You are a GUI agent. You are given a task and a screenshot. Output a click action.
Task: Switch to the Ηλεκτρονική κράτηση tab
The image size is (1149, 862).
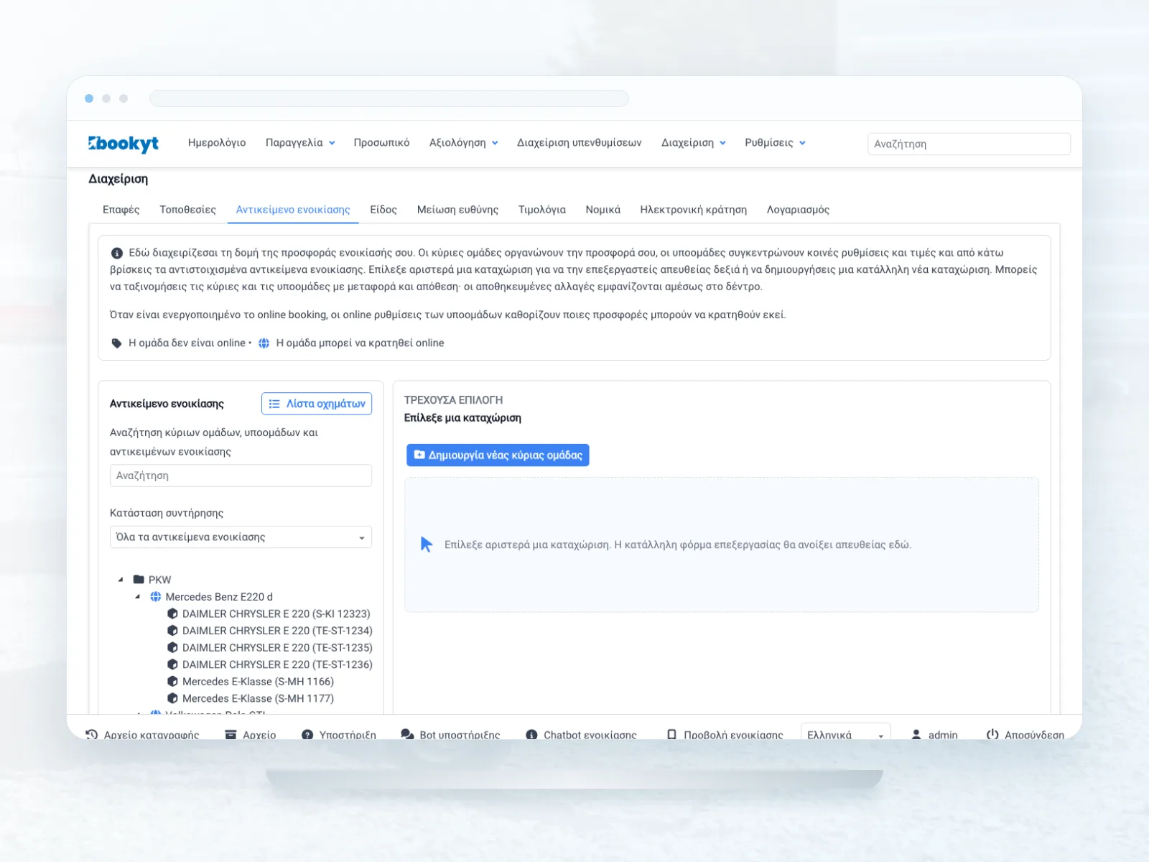coord(693,210)
